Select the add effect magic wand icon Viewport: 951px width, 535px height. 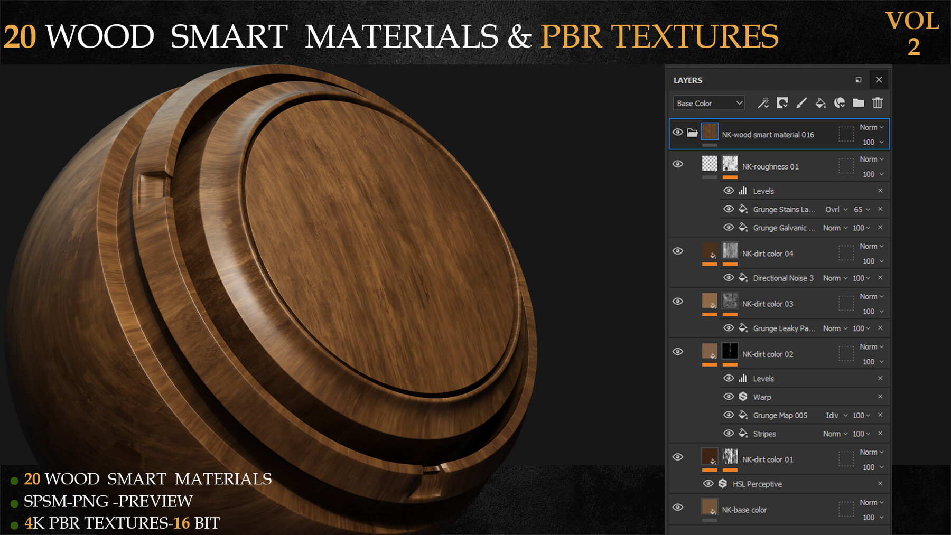763,103
